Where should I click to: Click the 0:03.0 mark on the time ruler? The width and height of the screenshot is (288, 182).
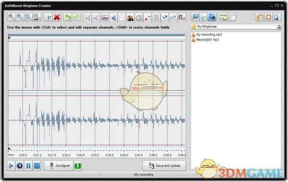[x=95, y=155]
